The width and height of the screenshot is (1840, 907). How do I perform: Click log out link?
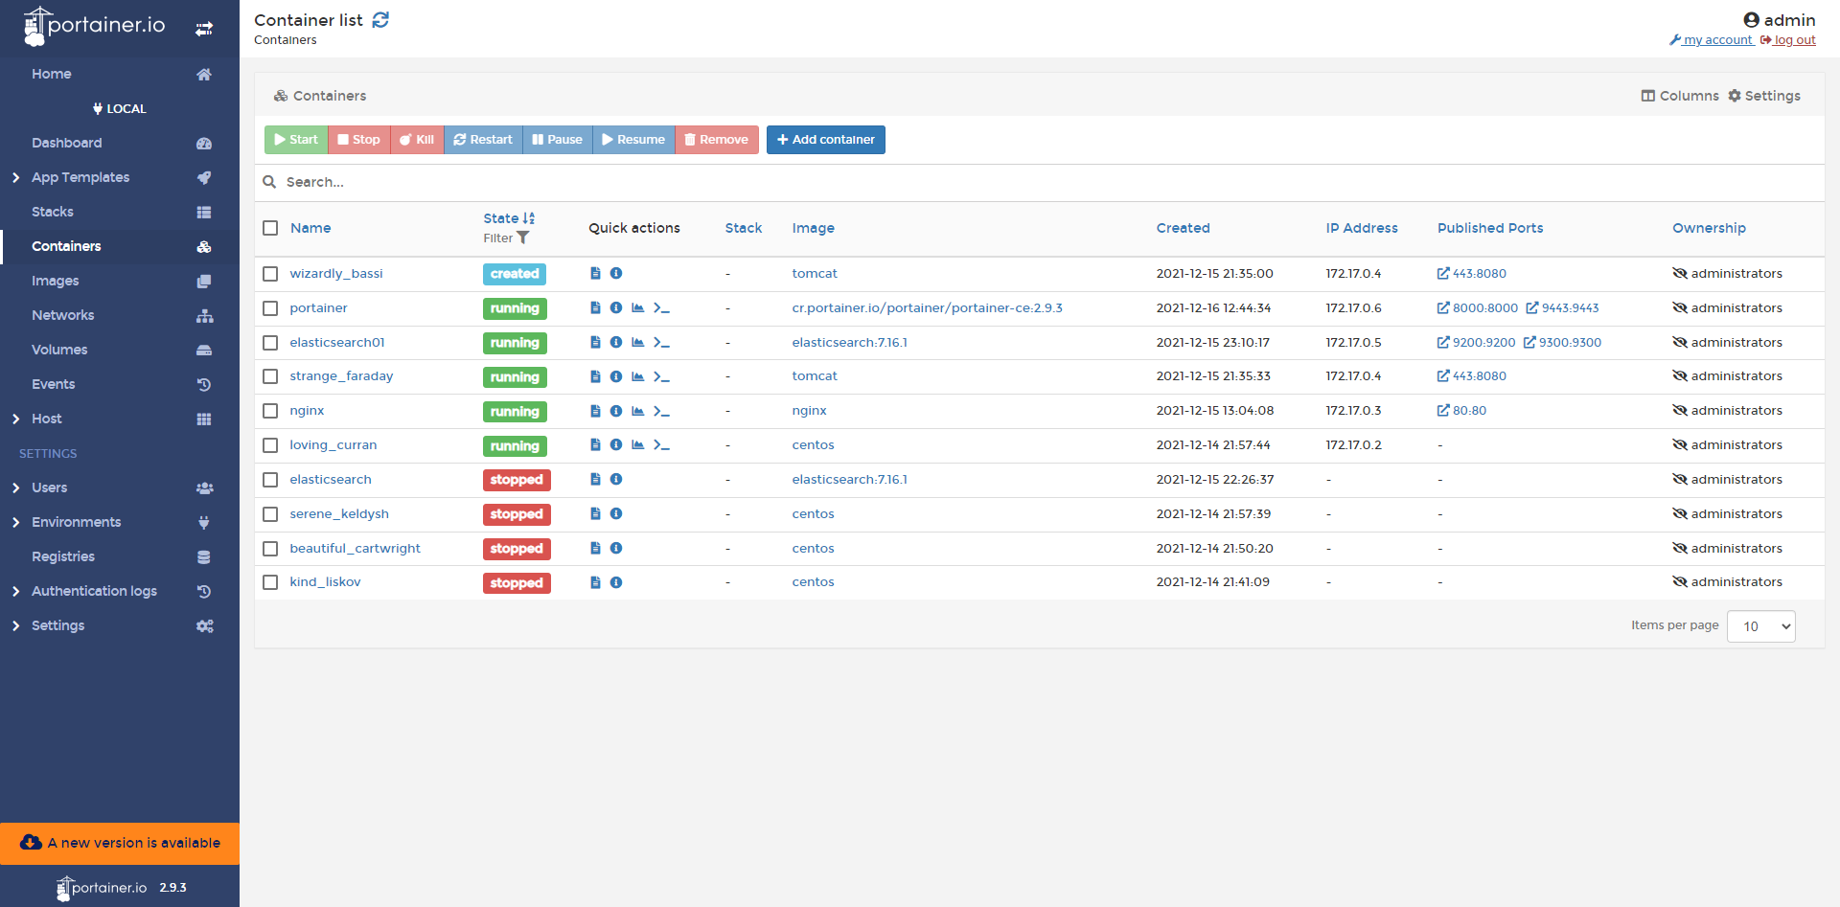pyautogui.click(x=1788, y=40)
